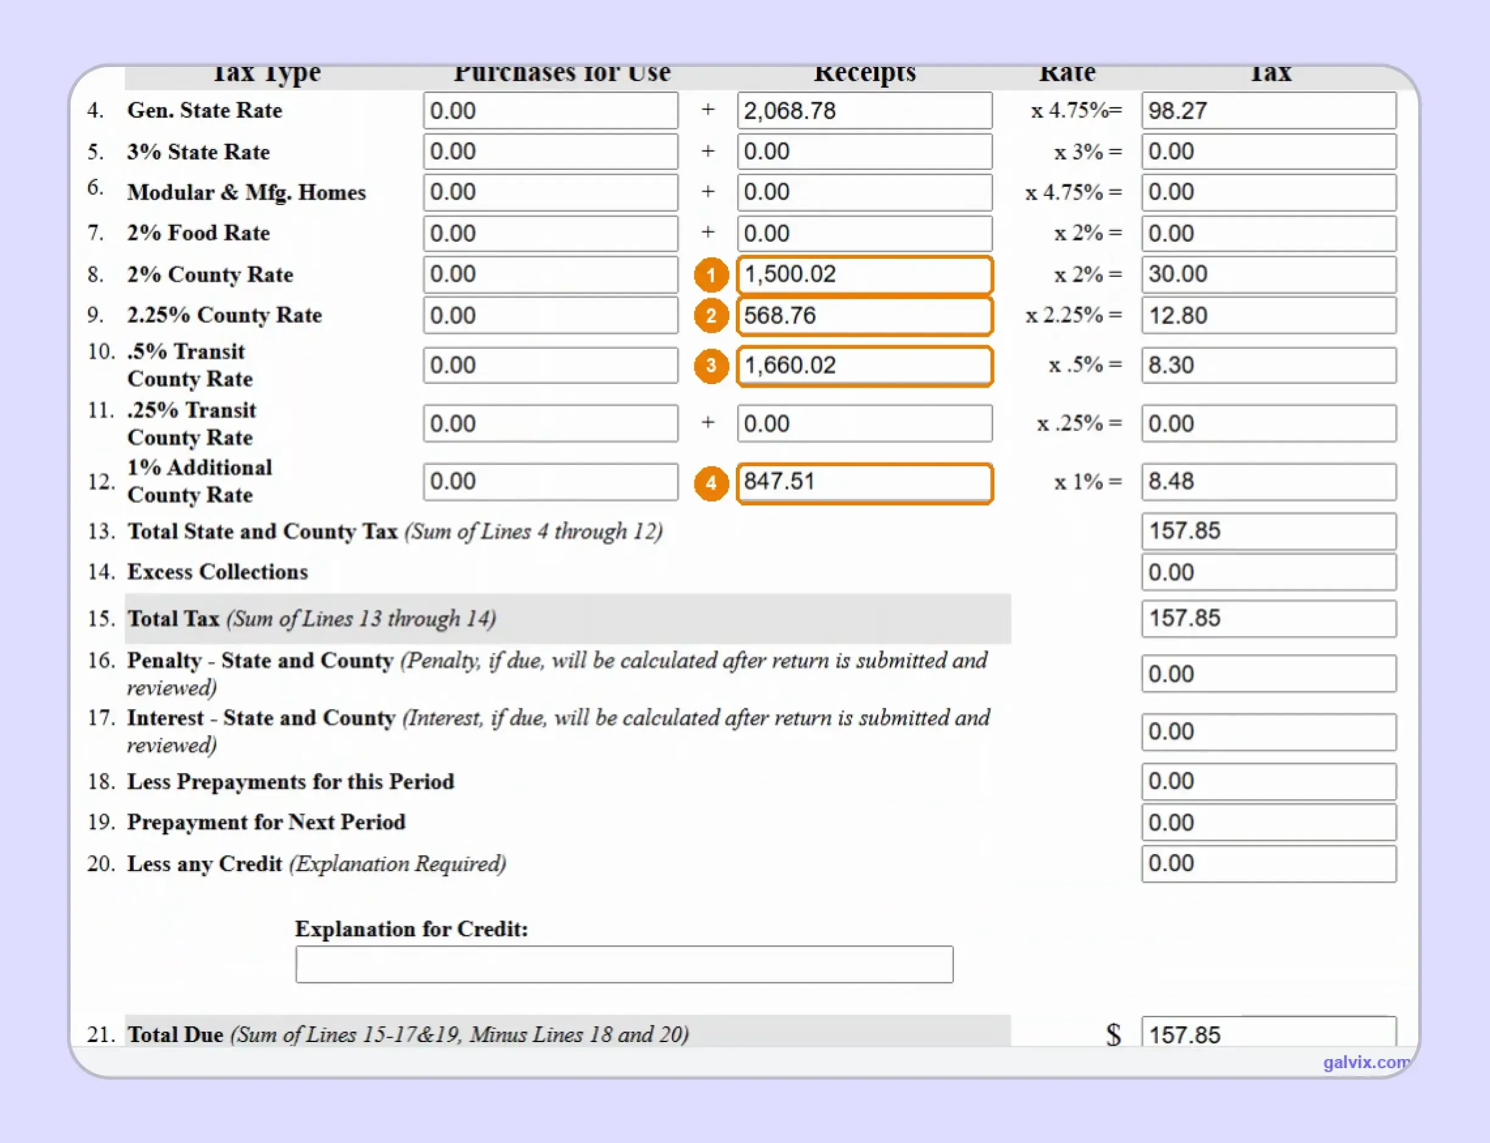
Task: Click Penalty - State and County field
Action: (x=1269, y=674)
